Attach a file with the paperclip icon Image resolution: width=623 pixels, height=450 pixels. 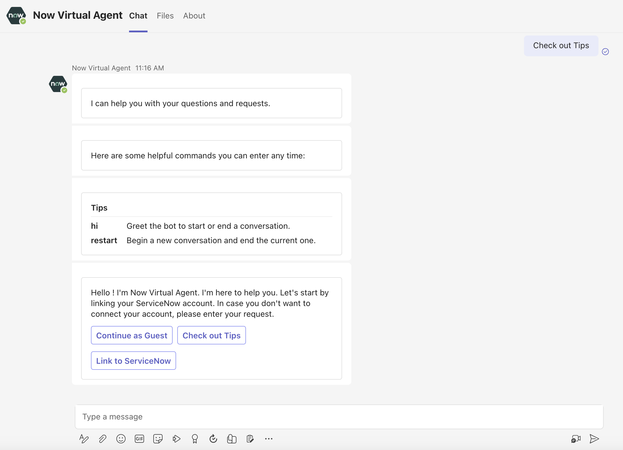(102, 439)
